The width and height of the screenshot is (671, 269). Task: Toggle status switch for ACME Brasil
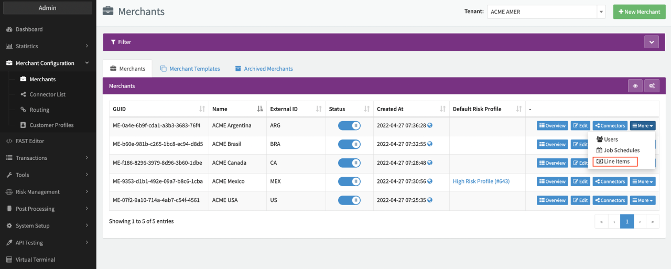click(x=349, y=144)
